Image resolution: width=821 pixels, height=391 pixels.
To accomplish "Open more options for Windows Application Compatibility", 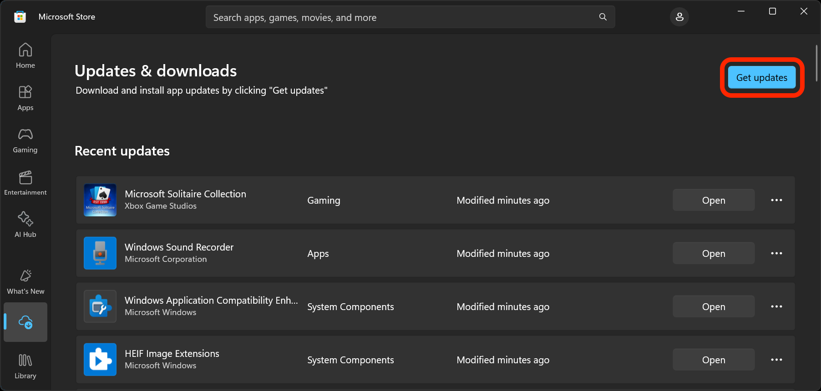I will click(776, 306).
